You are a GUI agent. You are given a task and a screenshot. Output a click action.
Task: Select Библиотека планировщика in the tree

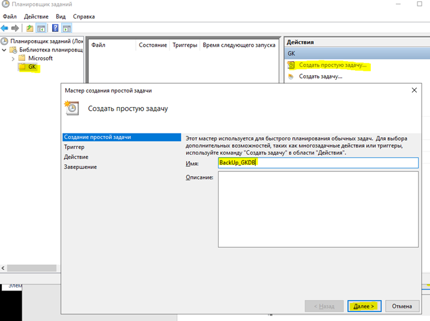click(x=51, y=50)
